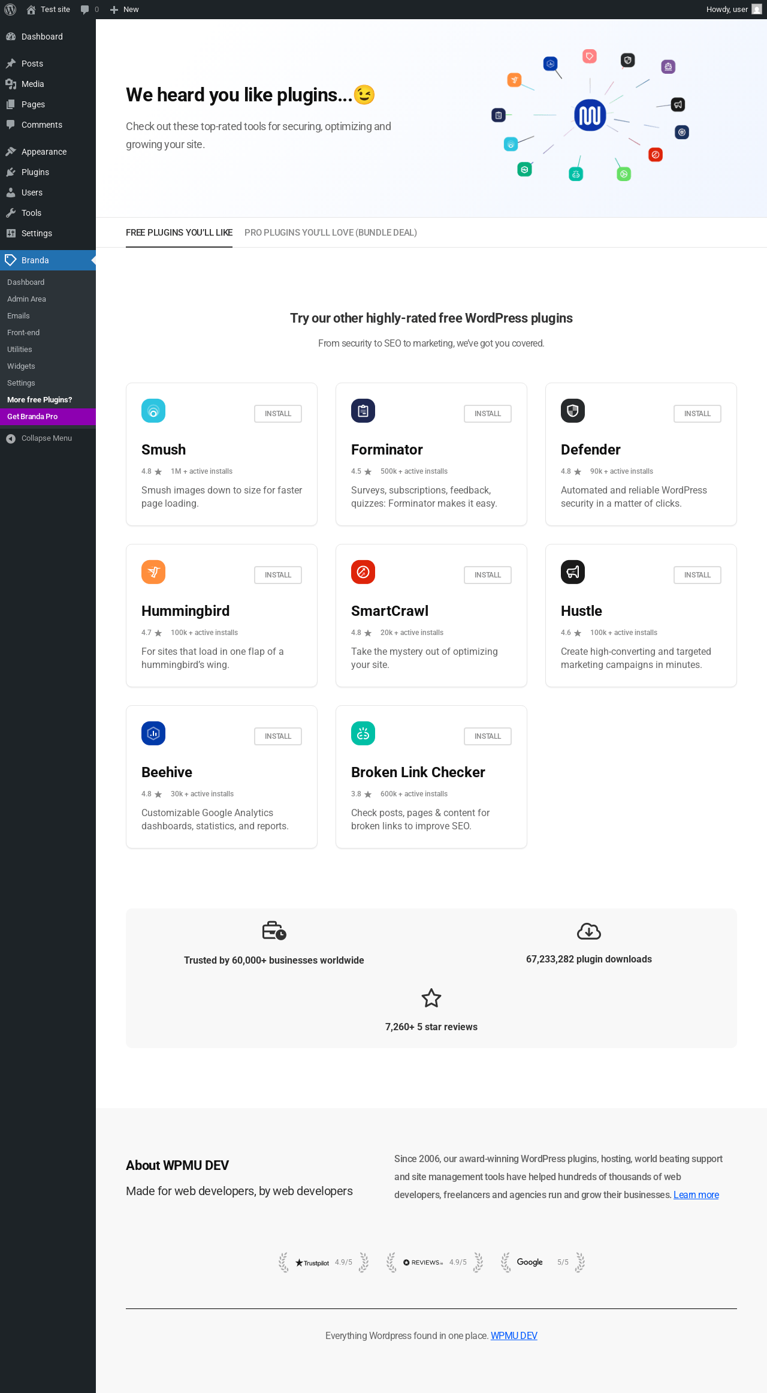This screenshot has width=767, height=1393.
Task: Click the Google rating badge
Action: click(543, 1262)
